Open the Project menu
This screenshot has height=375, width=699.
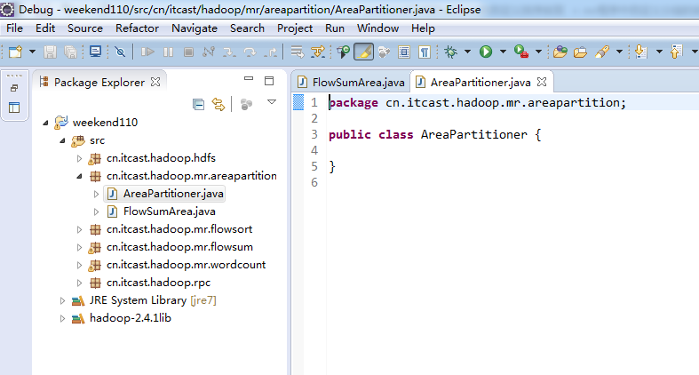[295, 28]
